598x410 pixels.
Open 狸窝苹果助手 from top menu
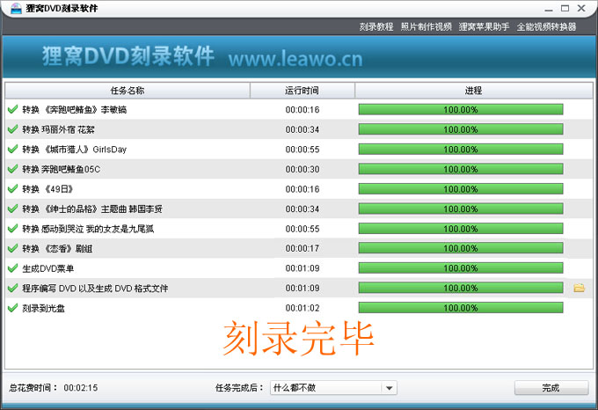[484, 26]
